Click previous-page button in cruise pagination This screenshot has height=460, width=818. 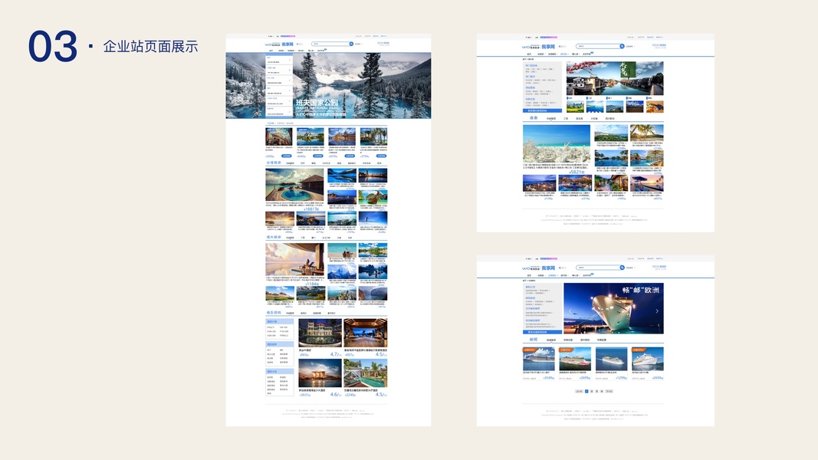click(579, 391)
